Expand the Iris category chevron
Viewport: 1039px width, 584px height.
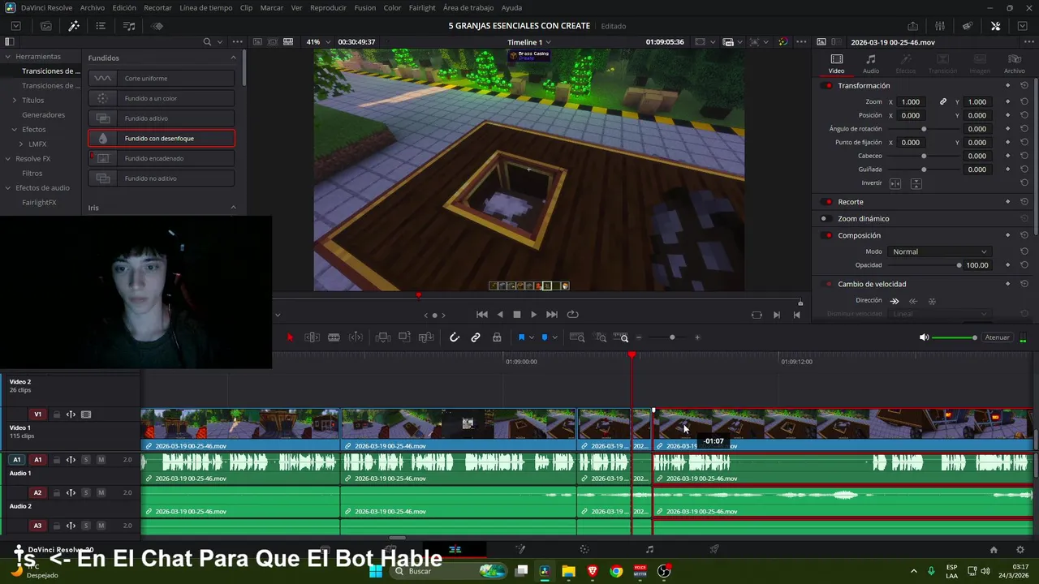coord(233,208)
